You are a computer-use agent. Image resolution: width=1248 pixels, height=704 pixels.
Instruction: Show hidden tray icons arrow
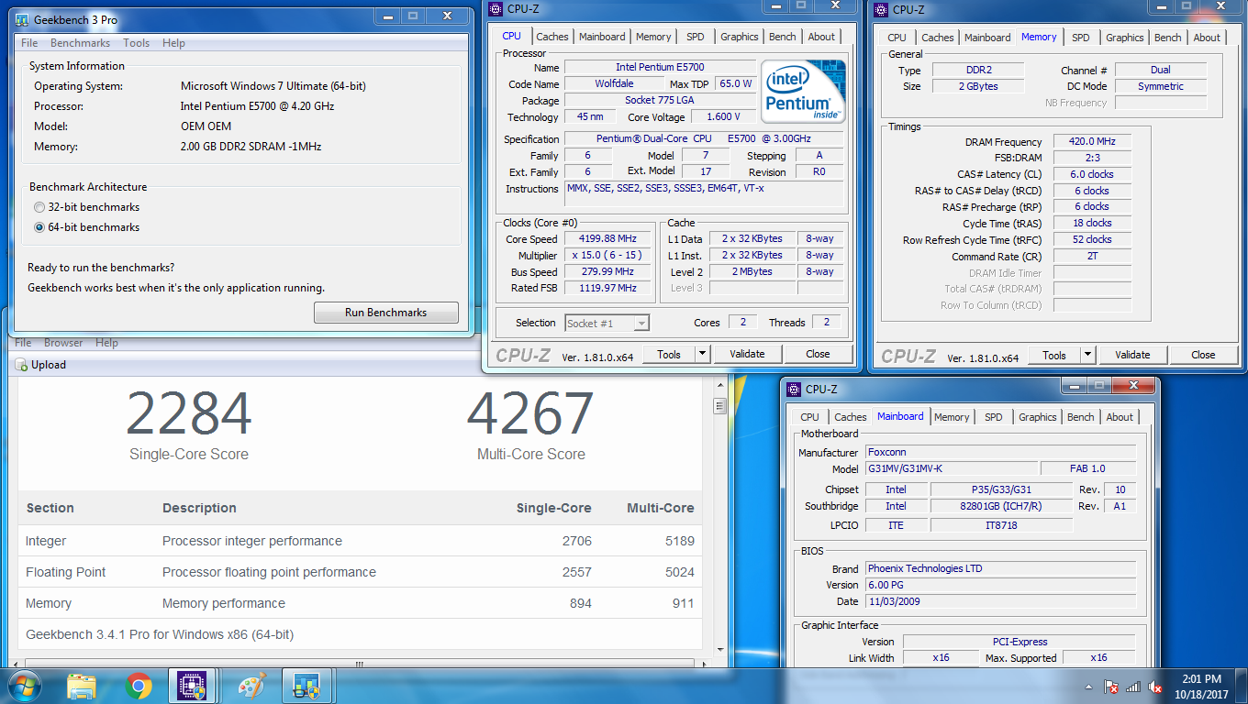pyautogui.click(x=1090, y=686)
